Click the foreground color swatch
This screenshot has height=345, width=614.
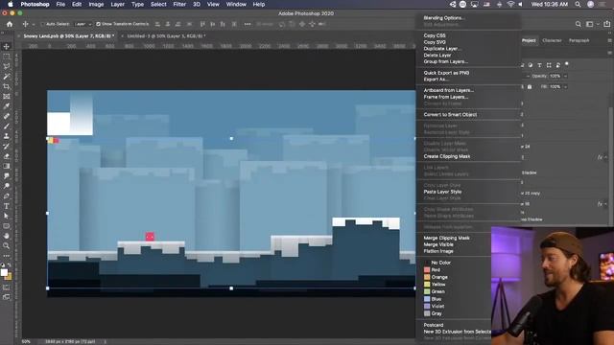pos(4,272)
